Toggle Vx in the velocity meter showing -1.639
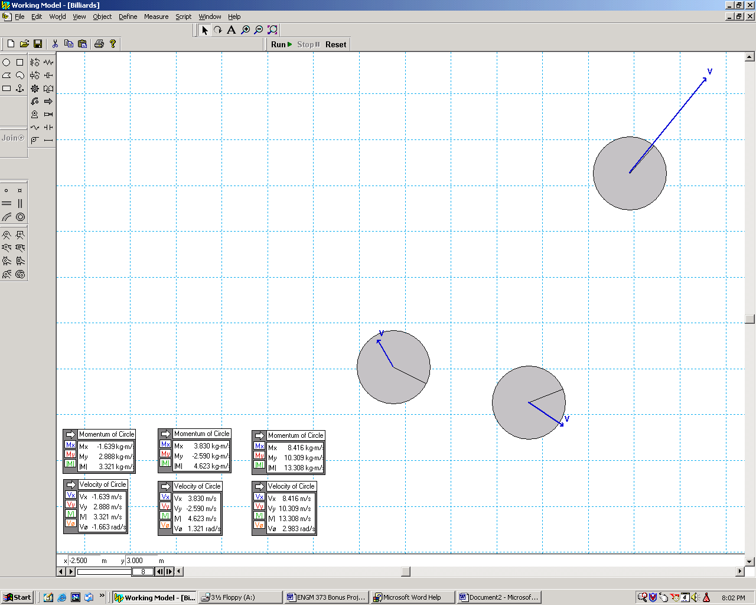The width and height of the screenshot is (756, 605). pyautogui.click(x=71, y=495)
